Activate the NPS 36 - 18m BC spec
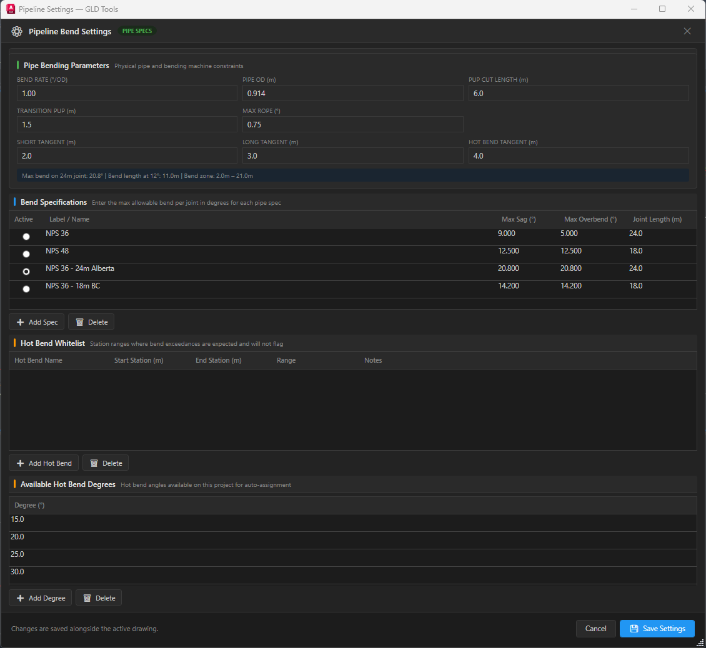The height and width of the screenshot is (648, 706). (26, 288)
